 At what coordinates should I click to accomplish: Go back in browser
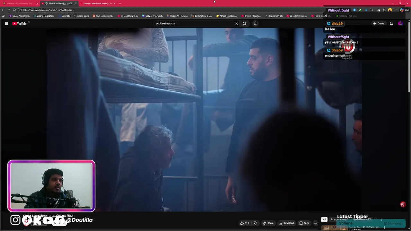pos(3,10)
